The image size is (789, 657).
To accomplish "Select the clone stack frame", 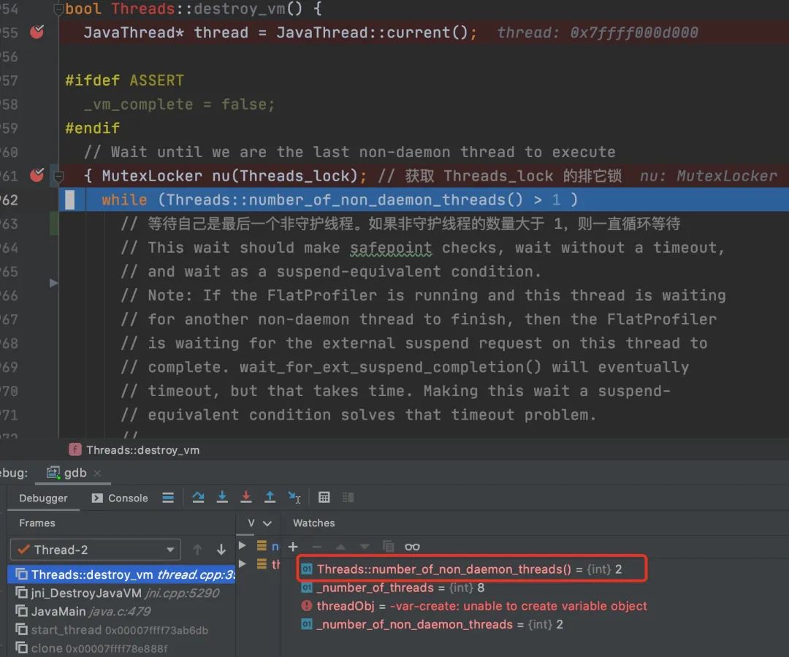I will [x=121, y=648].
